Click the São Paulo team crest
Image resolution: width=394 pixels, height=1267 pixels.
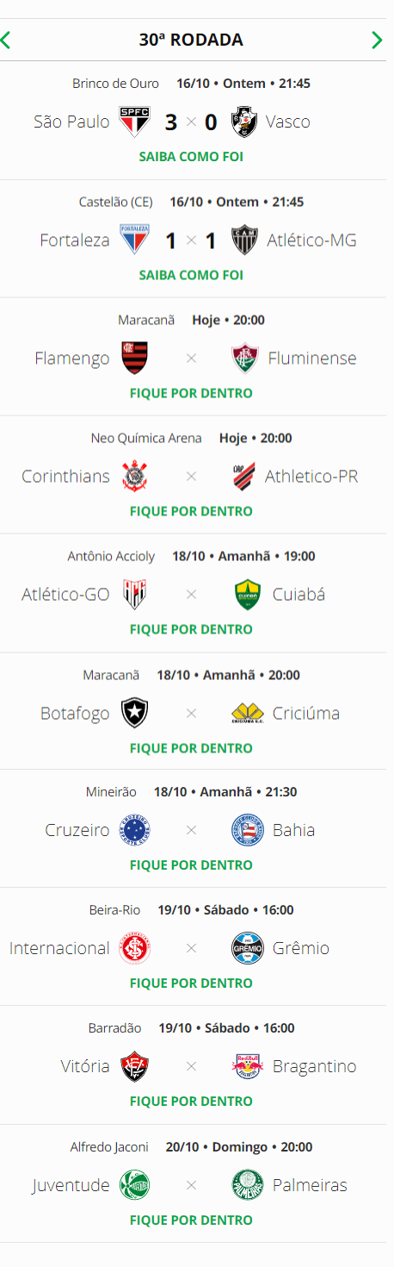pos(135,122)
